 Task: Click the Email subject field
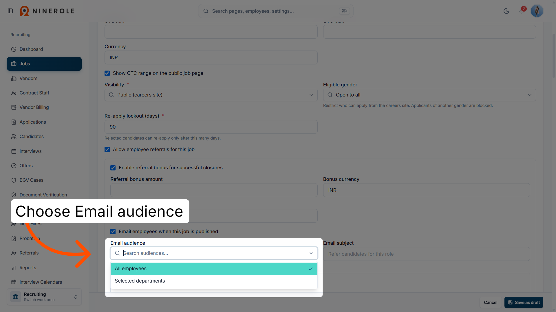coord(427,254)
